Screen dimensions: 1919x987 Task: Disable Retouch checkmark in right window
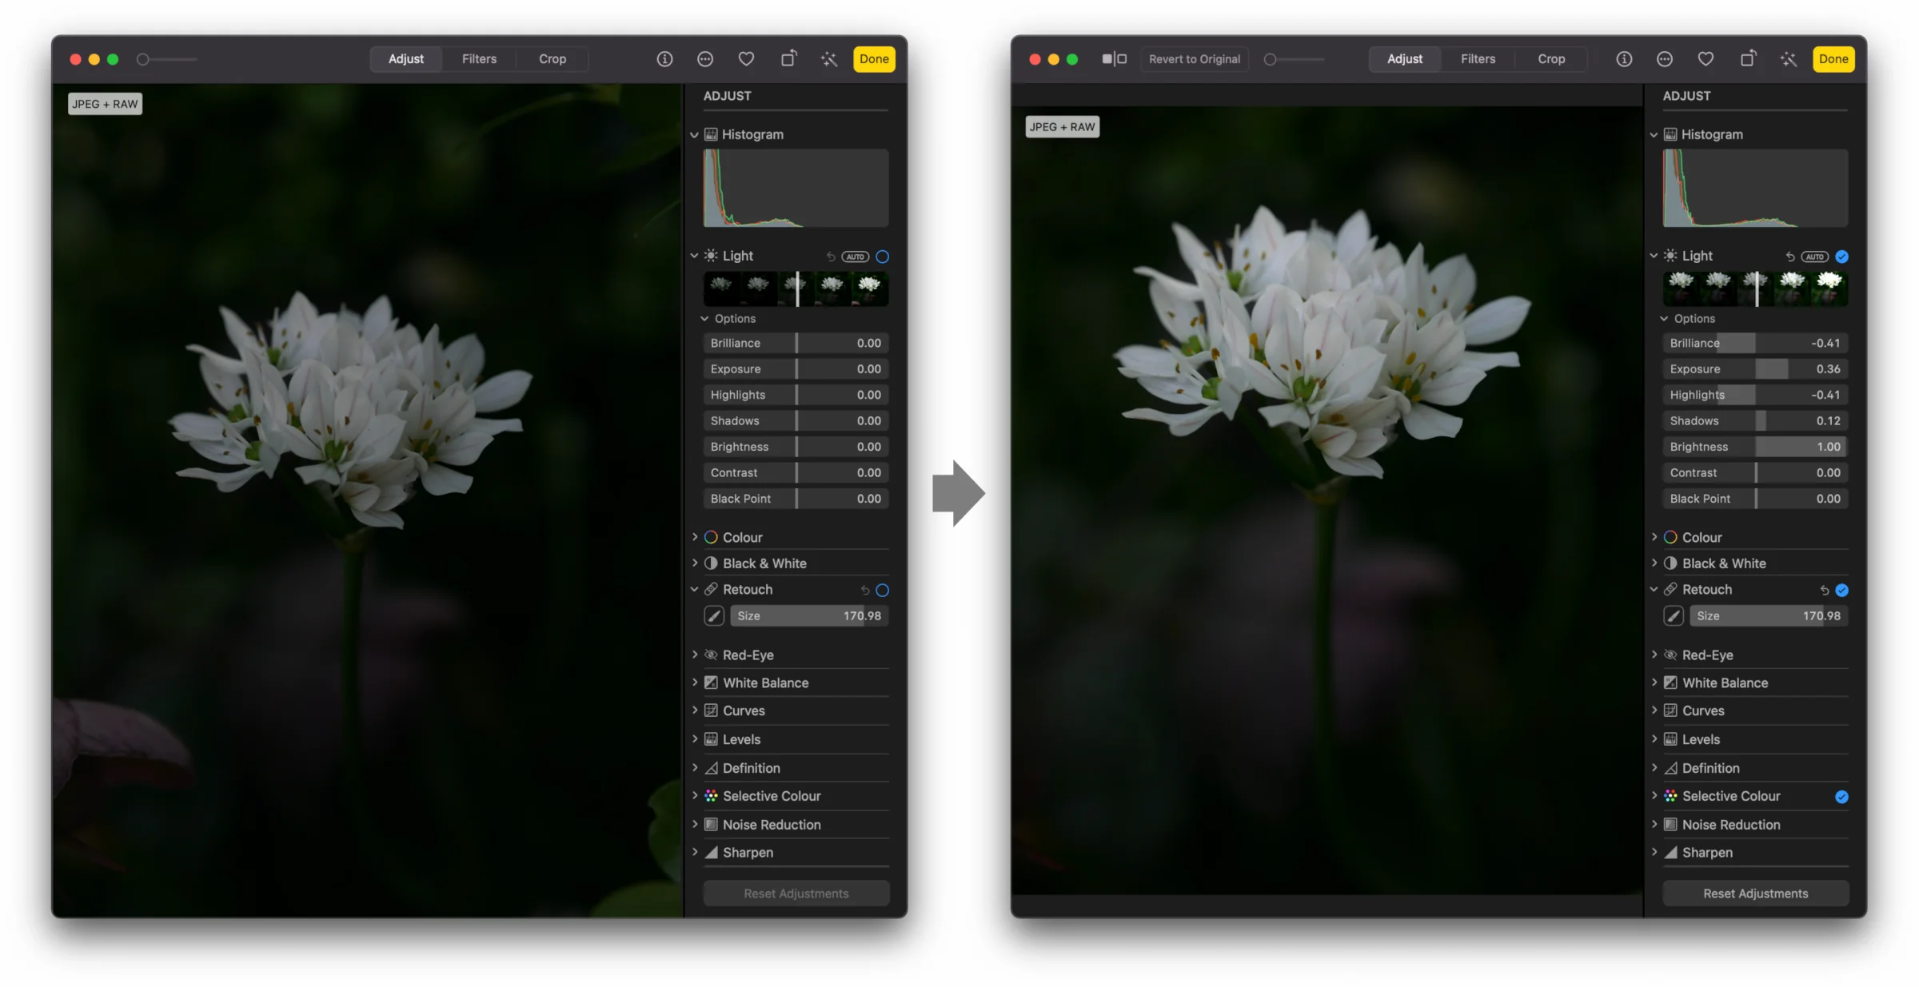point(1842,591)
